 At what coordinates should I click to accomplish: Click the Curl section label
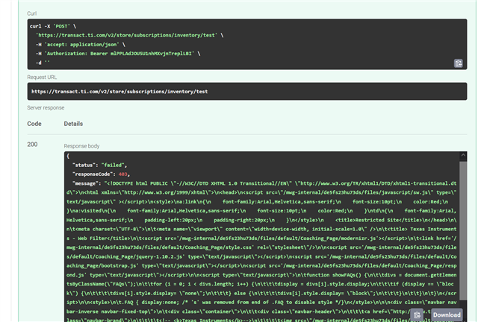pos(31,13)
